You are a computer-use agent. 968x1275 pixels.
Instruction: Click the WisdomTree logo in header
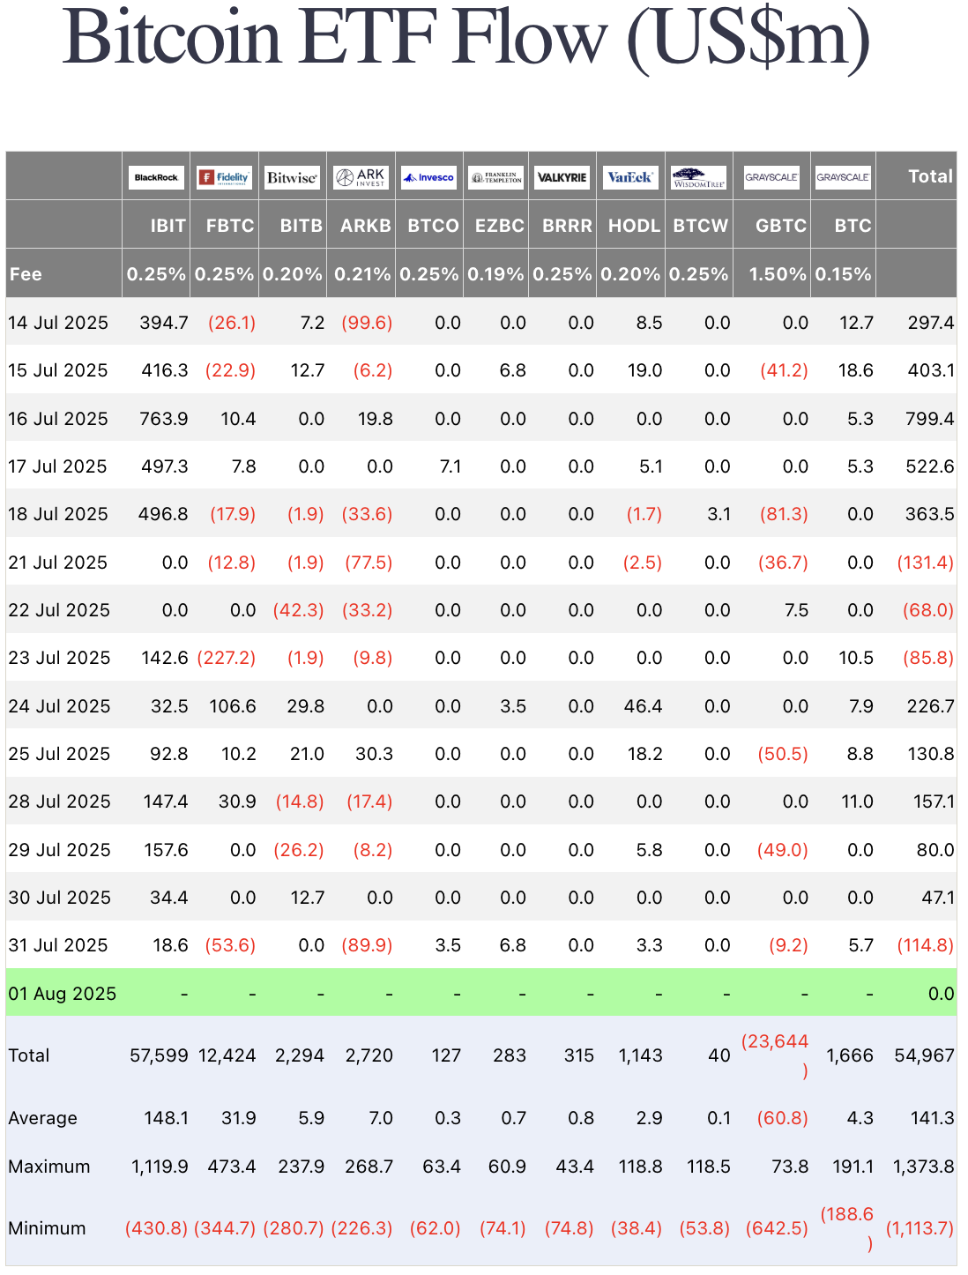(699, 177)
